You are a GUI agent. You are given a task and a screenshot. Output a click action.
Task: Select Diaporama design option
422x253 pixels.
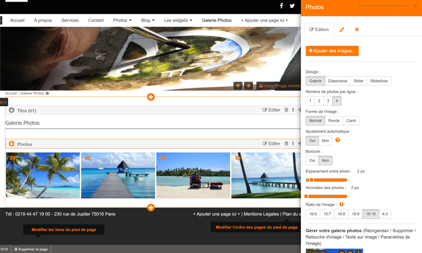click(x=338, y=81)
